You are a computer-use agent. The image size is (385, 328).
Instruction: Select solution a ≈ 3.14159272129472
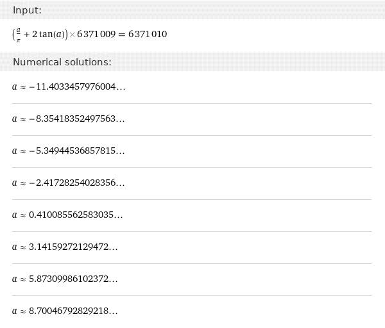pos(65,247)
